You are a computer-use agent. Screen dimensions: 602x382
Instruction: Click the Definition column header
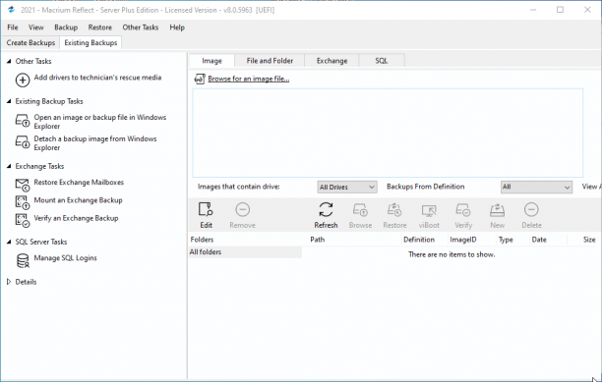click(419, 240)
